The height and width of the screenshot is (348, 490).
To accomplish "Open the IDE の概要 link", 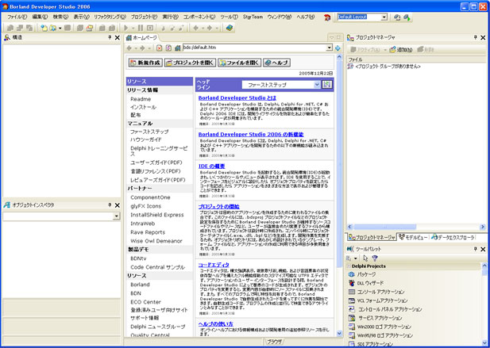I will (211, 166).
